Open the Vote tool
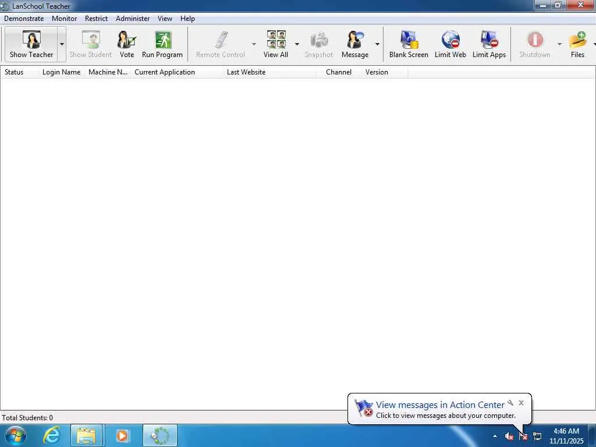This screenshot has width=596, height=447. click(126, 44)
